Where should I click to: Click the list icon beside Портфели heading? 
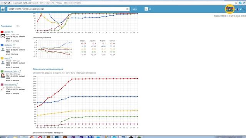point(17,26)
